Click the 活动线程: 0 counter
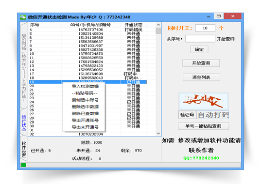Image resolution: width=262 pixels, height=184 pixels. [87, 158]
